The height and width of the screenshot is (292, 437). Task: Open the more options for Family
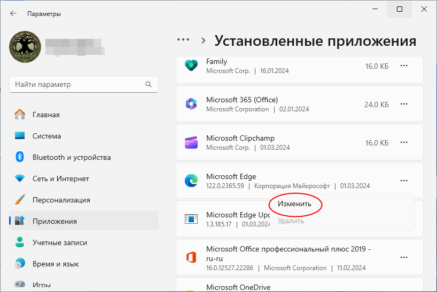point(404,66)
